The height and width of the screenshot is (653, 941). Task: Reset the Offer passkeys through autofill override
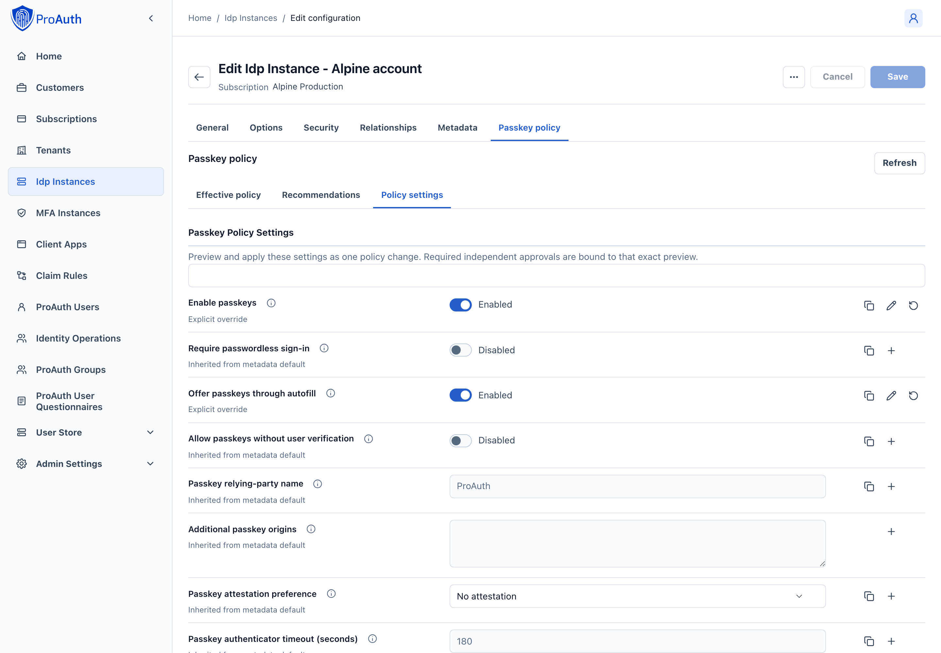pyautogui.click(x=913, y=396)
